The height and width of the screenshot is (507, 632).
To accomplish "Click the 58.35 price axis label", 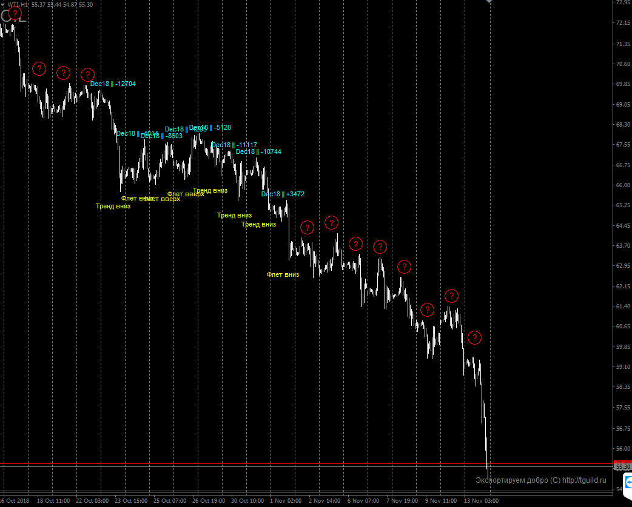I will click(x=623, y=386).
